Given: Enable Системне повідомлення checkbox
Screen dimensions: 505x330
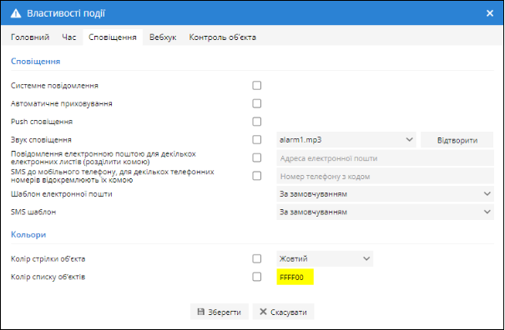Looking at the screenshot, I should (257, 86).
